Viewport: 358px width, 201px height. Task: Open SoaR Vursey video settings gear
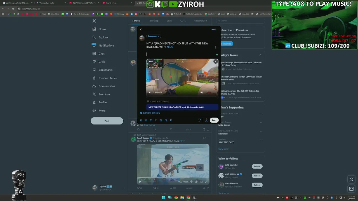coord(196,181)
